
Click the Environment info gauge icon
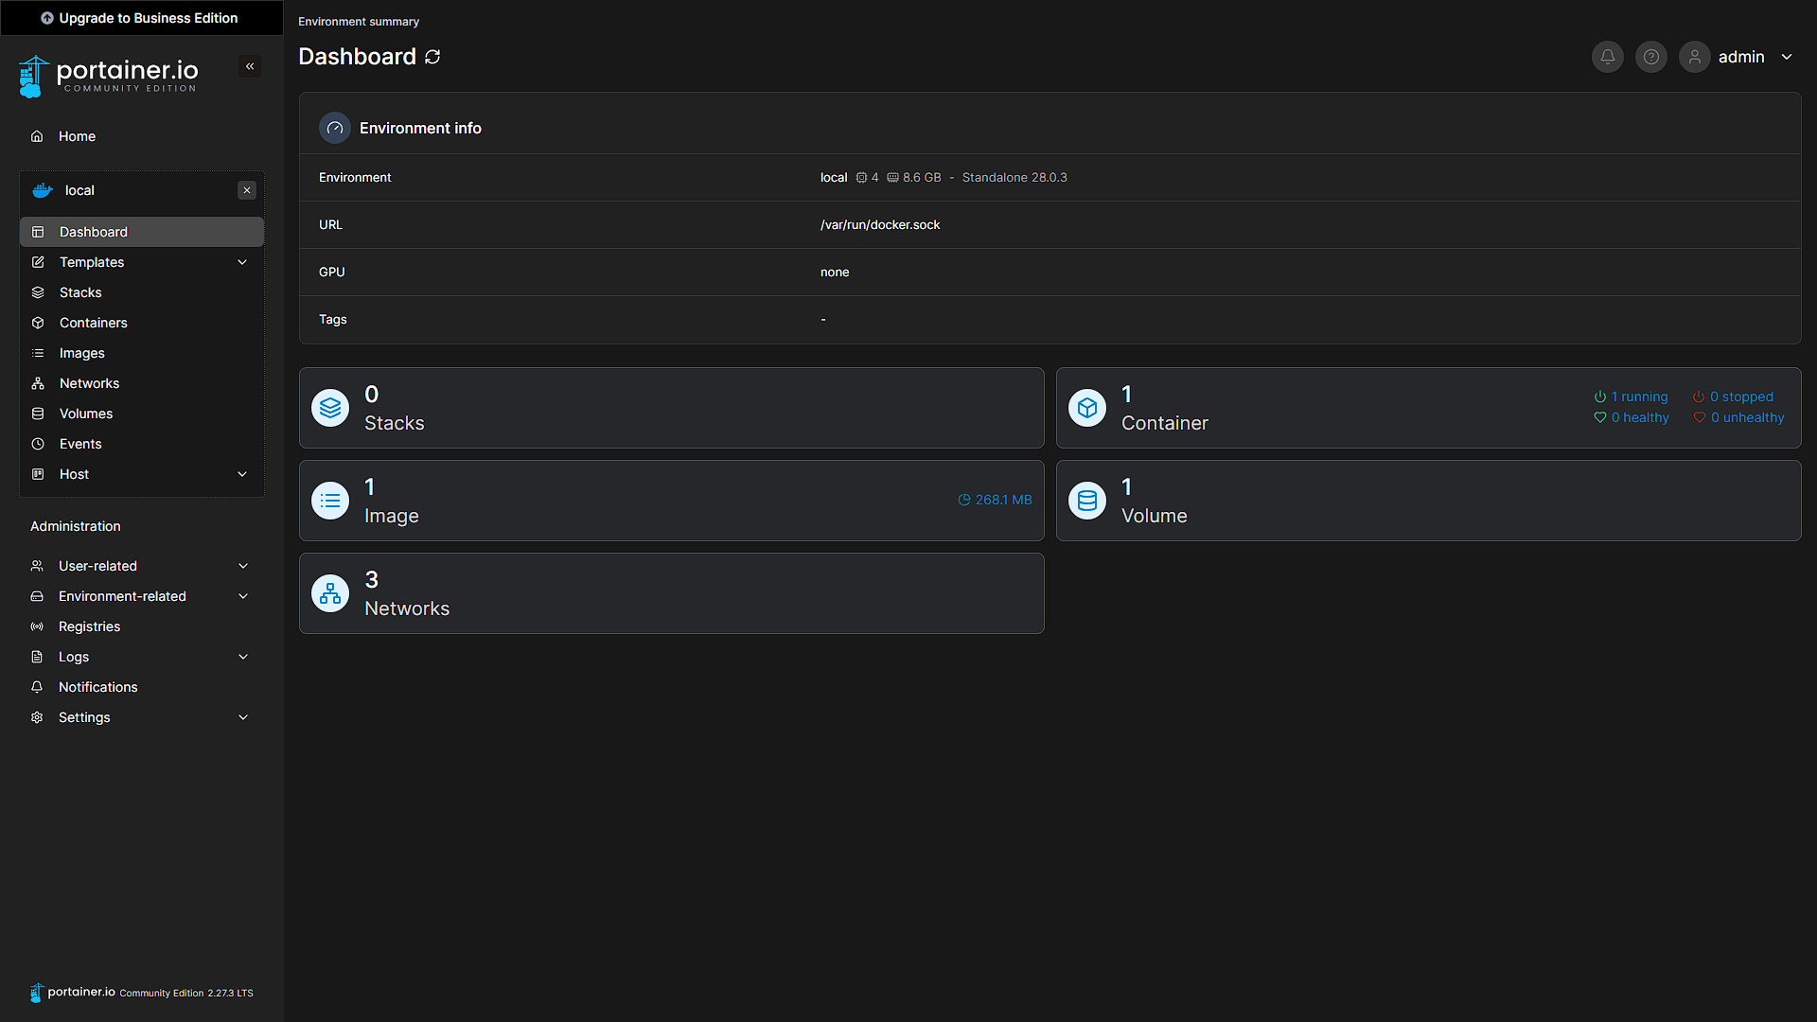(335, 128)
